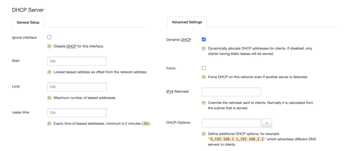Viewport: 355px width, 151px height.
Task: Open the General Setup tab
Action: pyautogui.click(x=28, y=23)
